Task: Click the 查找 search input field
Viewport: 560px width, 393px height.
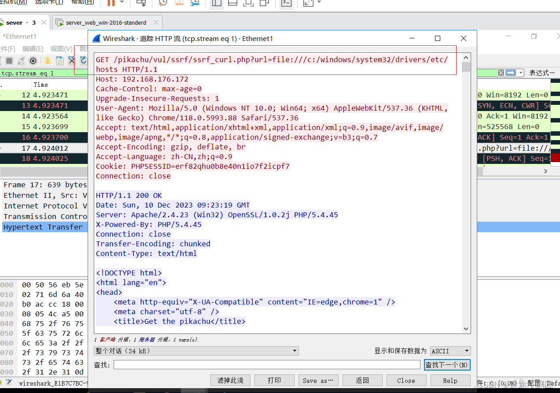Action: click(x=267, y=365)
